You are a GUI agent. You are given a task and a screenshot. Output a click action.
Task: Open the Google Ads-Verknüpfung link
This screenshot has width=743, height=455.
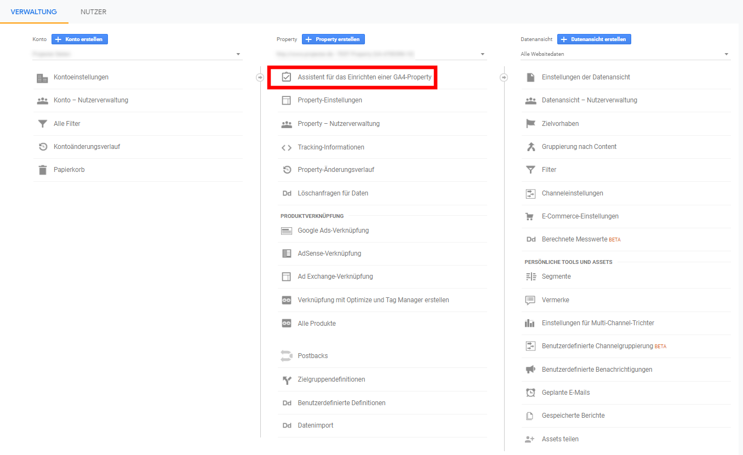(333, 231)
